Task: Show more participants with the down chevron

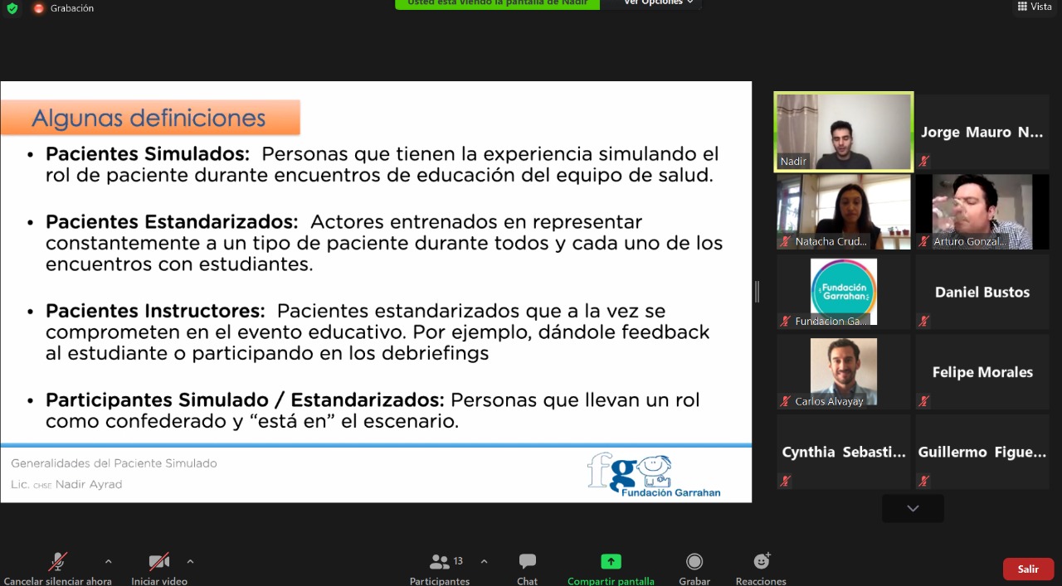Action: [x=913, y=508]
